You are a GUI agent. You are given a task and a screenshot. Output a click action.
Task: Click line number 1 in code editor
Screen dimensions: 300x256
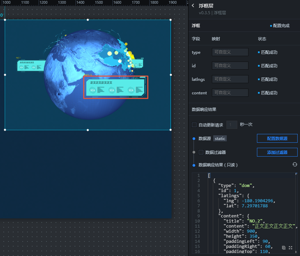coord(199,176)
